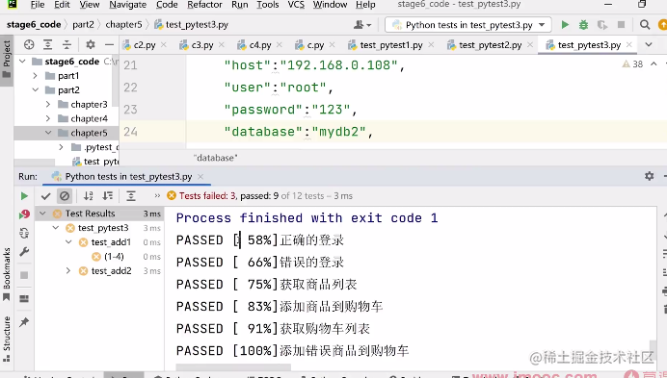Open the Tools menu

[x=268, y=5]
